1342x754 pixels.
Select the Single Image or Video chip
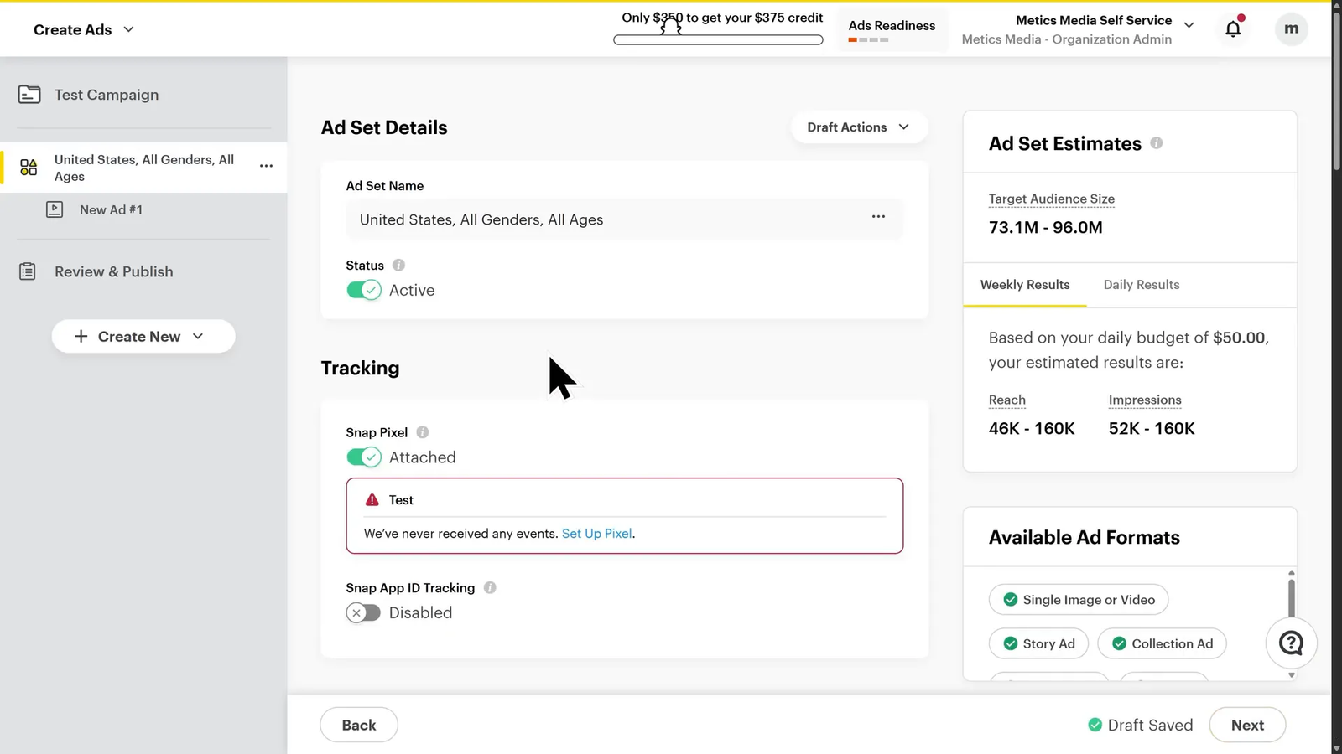[1079, 600]
